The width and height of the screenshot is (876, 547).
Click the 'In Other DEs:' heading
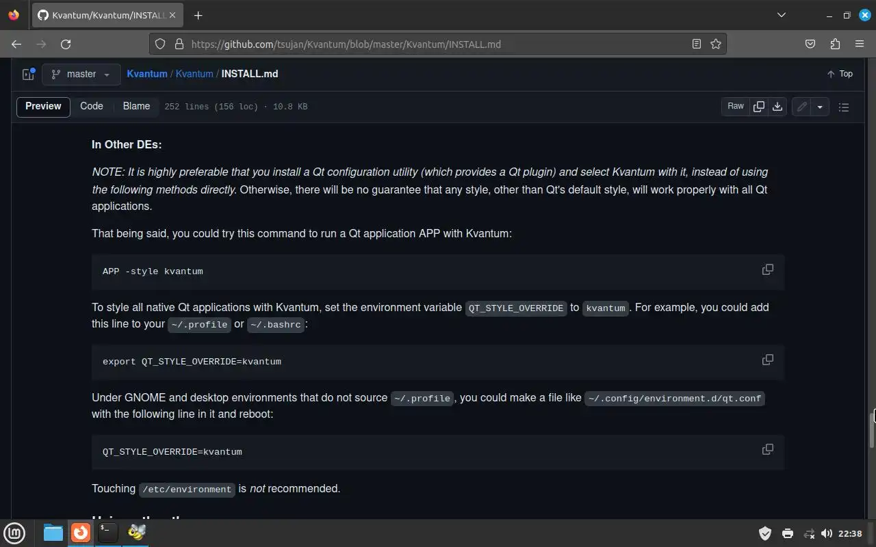coord(127,144)
